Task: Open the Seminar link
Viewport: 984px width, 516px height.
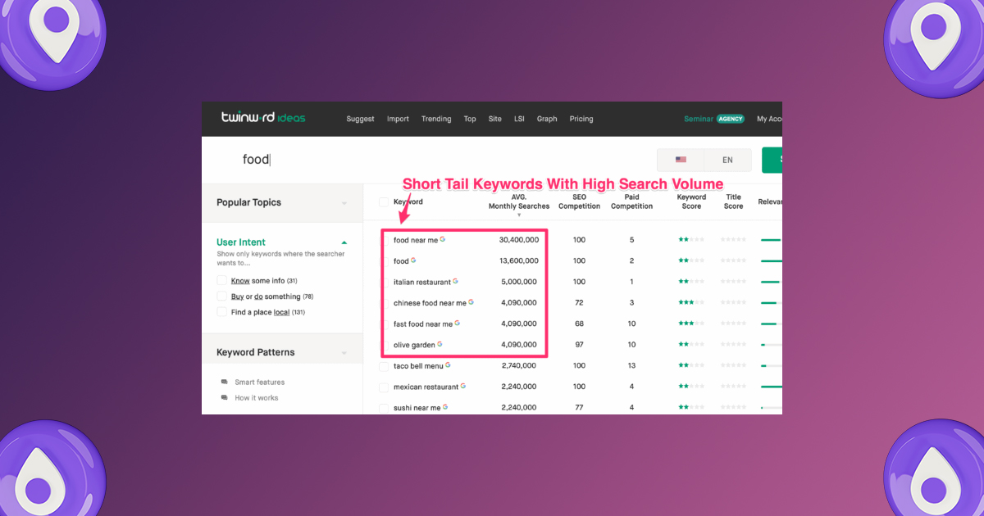Action: pos(699,119)
